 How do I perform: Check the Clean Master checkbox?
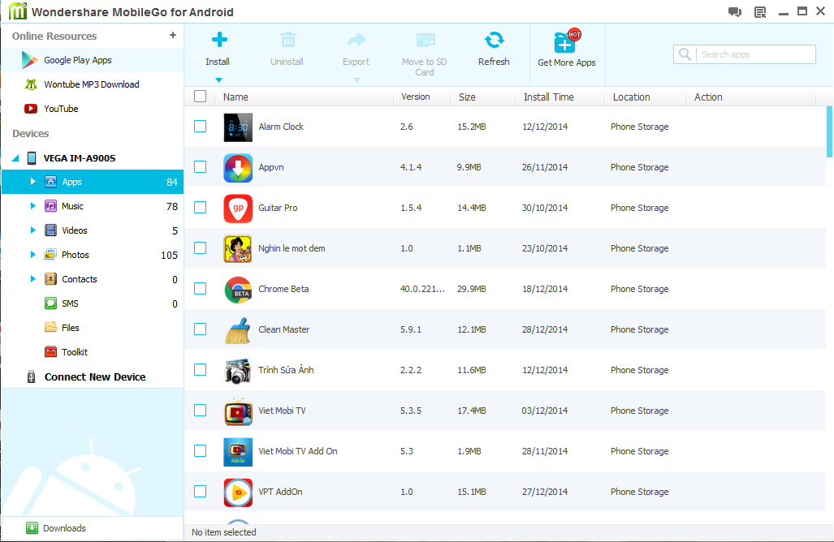point(200,329)
